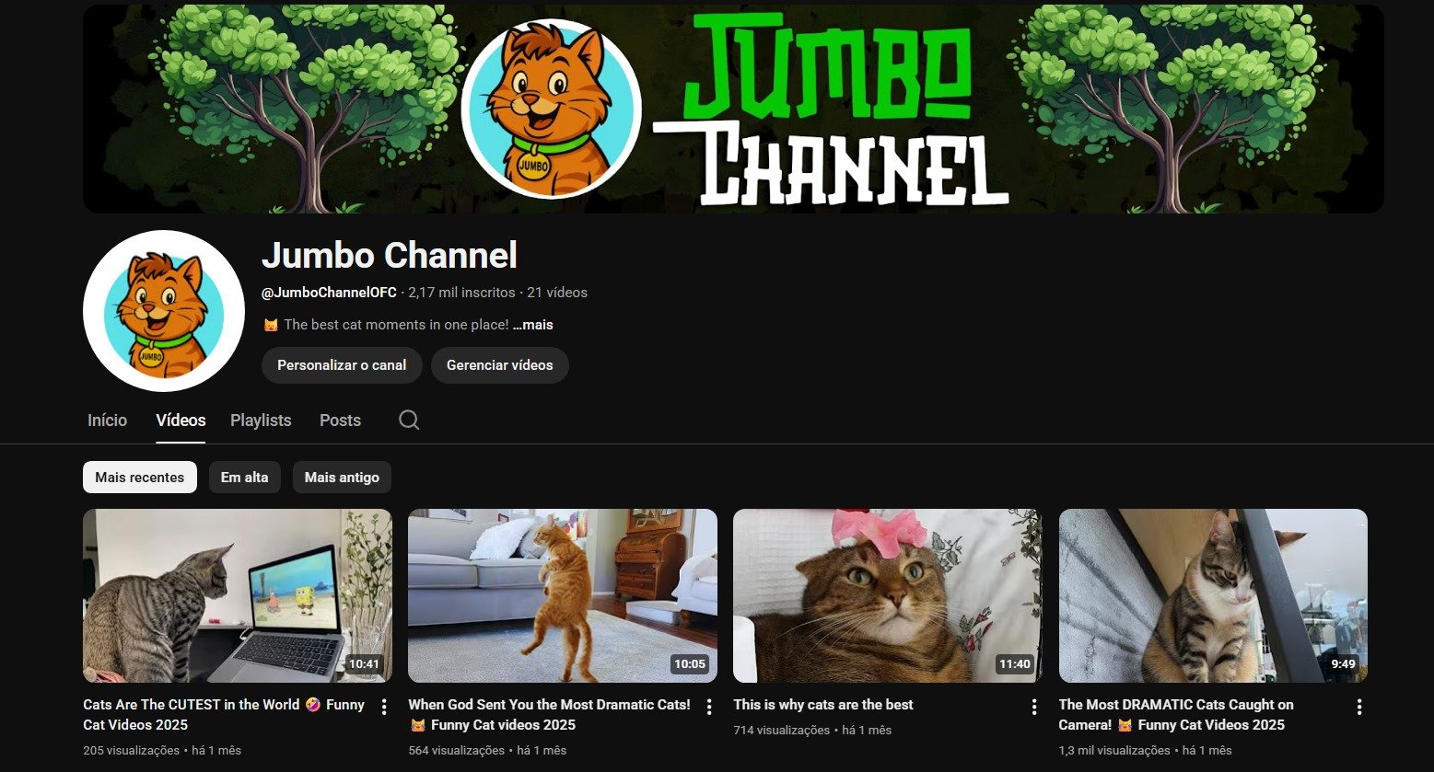This screenshot has width=1434, height=772.
Task: Click 'Gerenciar vídeos' button
Action: click(x=500, y=365)
